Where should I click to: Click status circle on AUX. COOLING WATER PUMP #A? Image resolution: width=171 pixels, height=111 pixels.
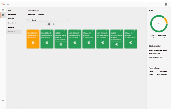(75, 42)
